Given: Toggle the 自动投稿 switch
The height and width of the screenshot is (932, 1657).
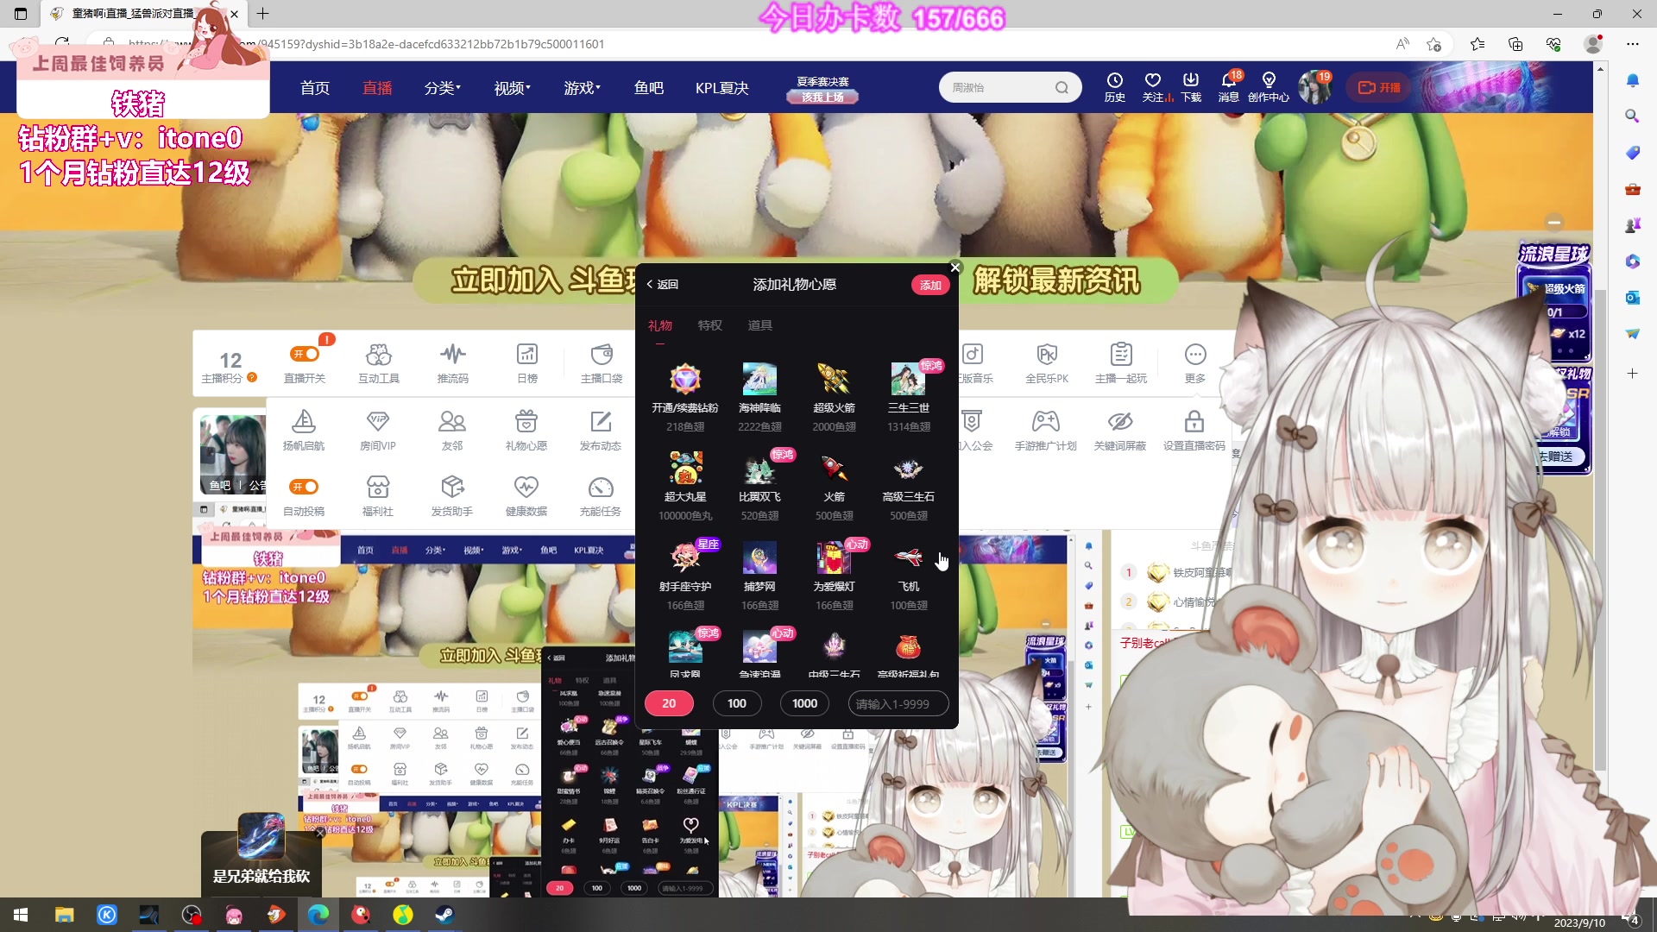Looking at the screenshot, I should point(302,486).
